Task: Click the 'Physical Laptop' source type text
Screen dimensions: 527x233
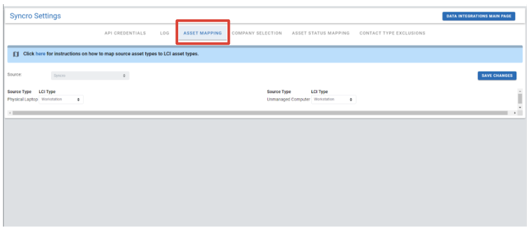Action: coord(22,100)
